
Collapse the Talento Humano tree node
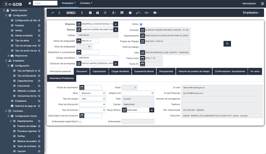pos(4,10)
